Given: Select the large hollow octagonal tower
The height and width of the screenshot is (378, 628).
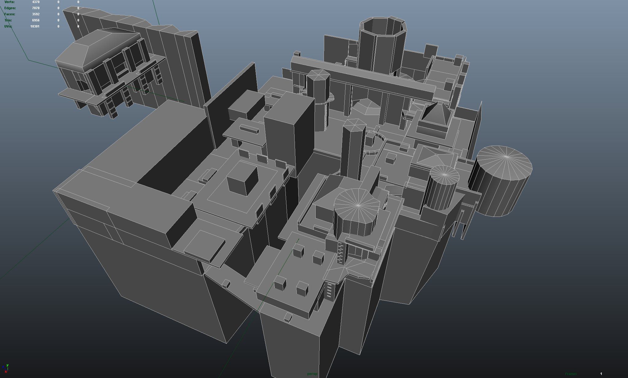Looking at the screenshot, I should pos(382,49).
